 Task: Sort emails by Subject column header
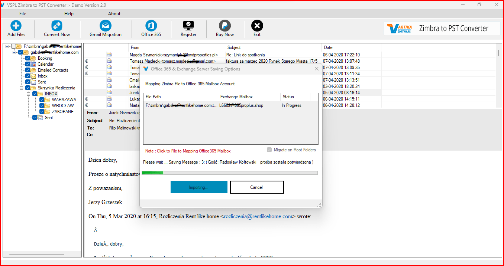coord(273,47)
